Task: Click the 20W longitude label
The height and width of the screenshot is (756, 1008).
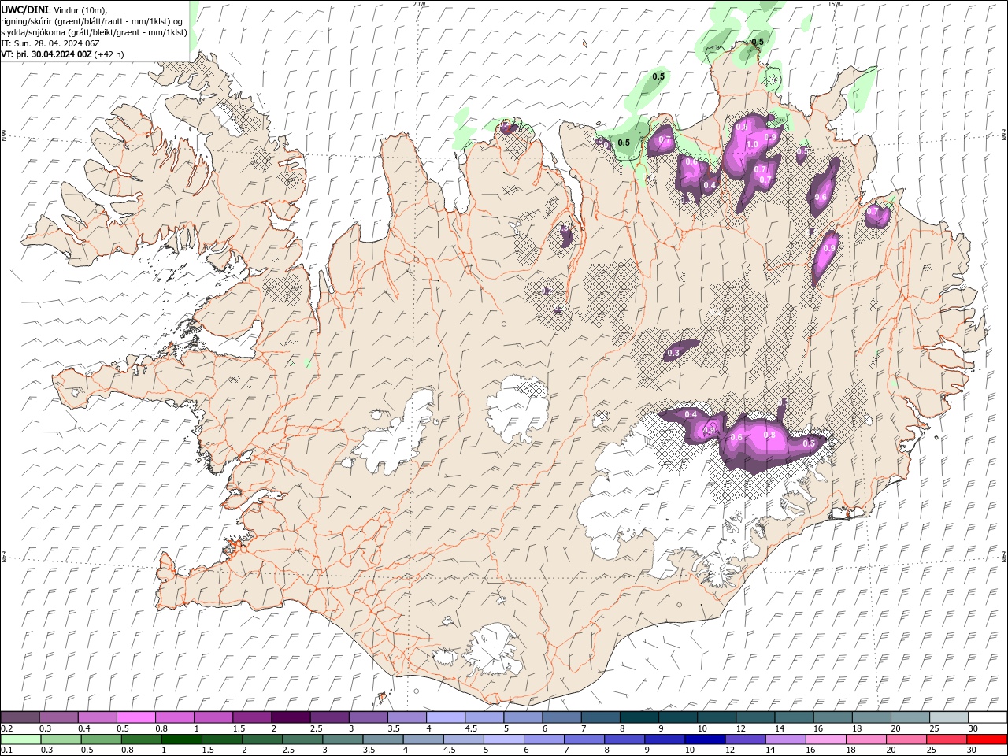Action: tap(419, 4)
